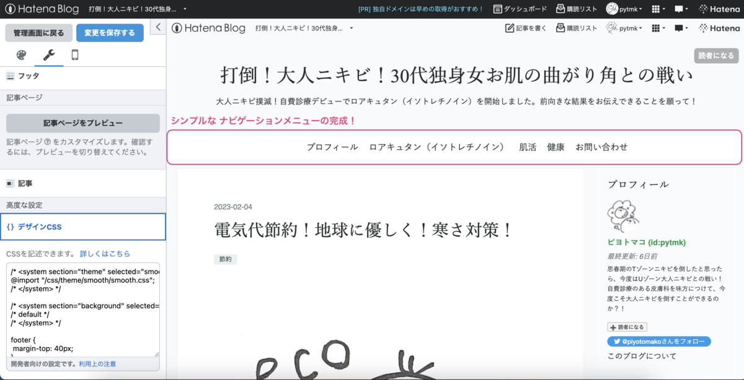Screen dimensions: 744x380
Task: Click the gray 読者になる button at top right
Action: point(716,56)
